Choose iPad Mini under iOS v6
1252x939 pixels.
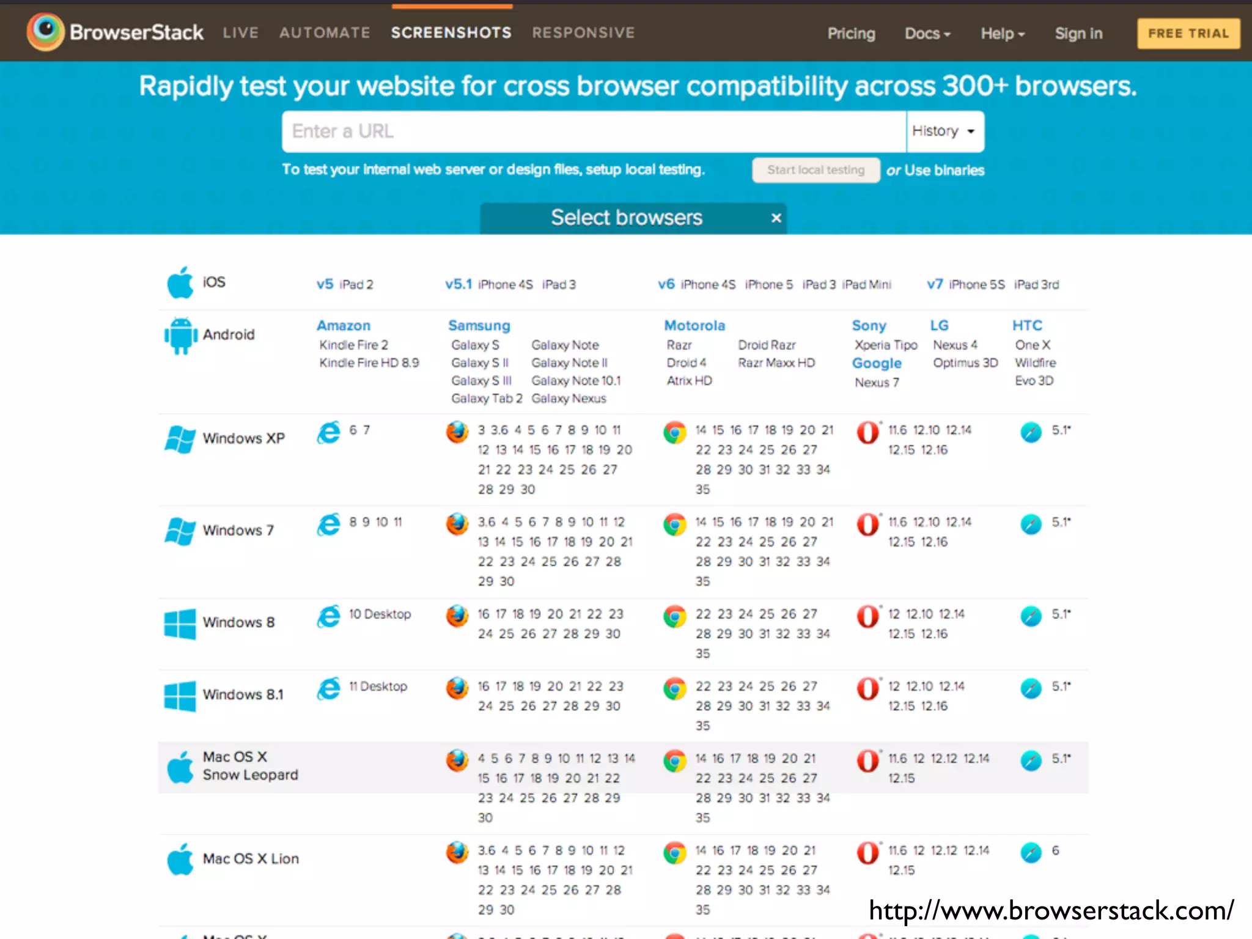pyautogui.click(x=866, y=284)
